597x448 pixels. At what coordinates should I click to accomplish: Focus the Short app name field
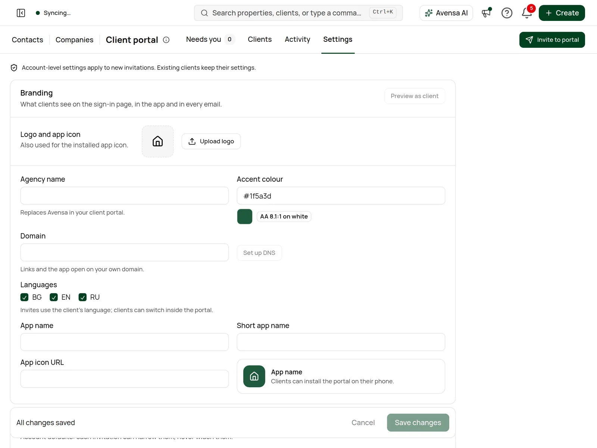(x=341, y=342)
